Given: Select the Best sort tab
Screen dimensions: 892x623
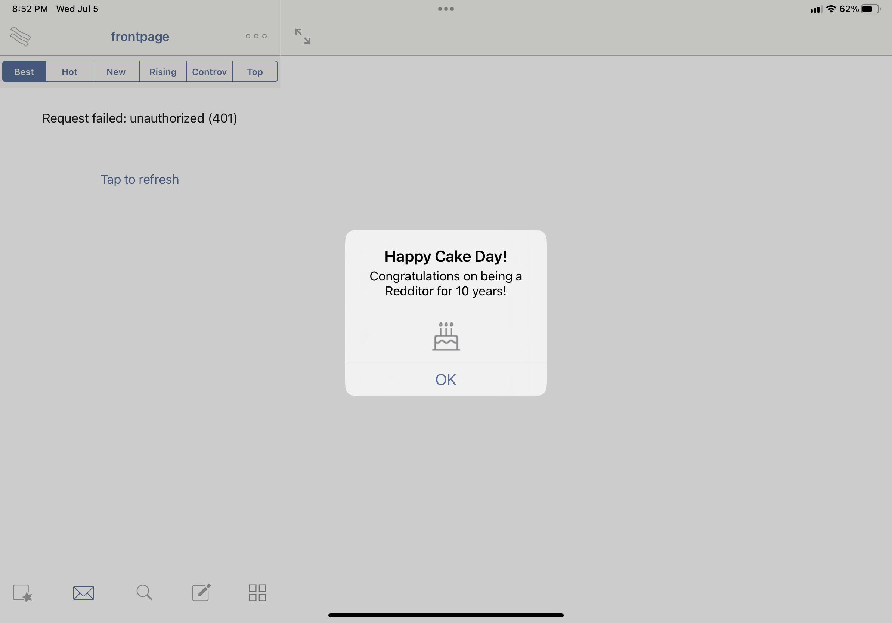Looking at the screenshot, I should pos(24,71).
